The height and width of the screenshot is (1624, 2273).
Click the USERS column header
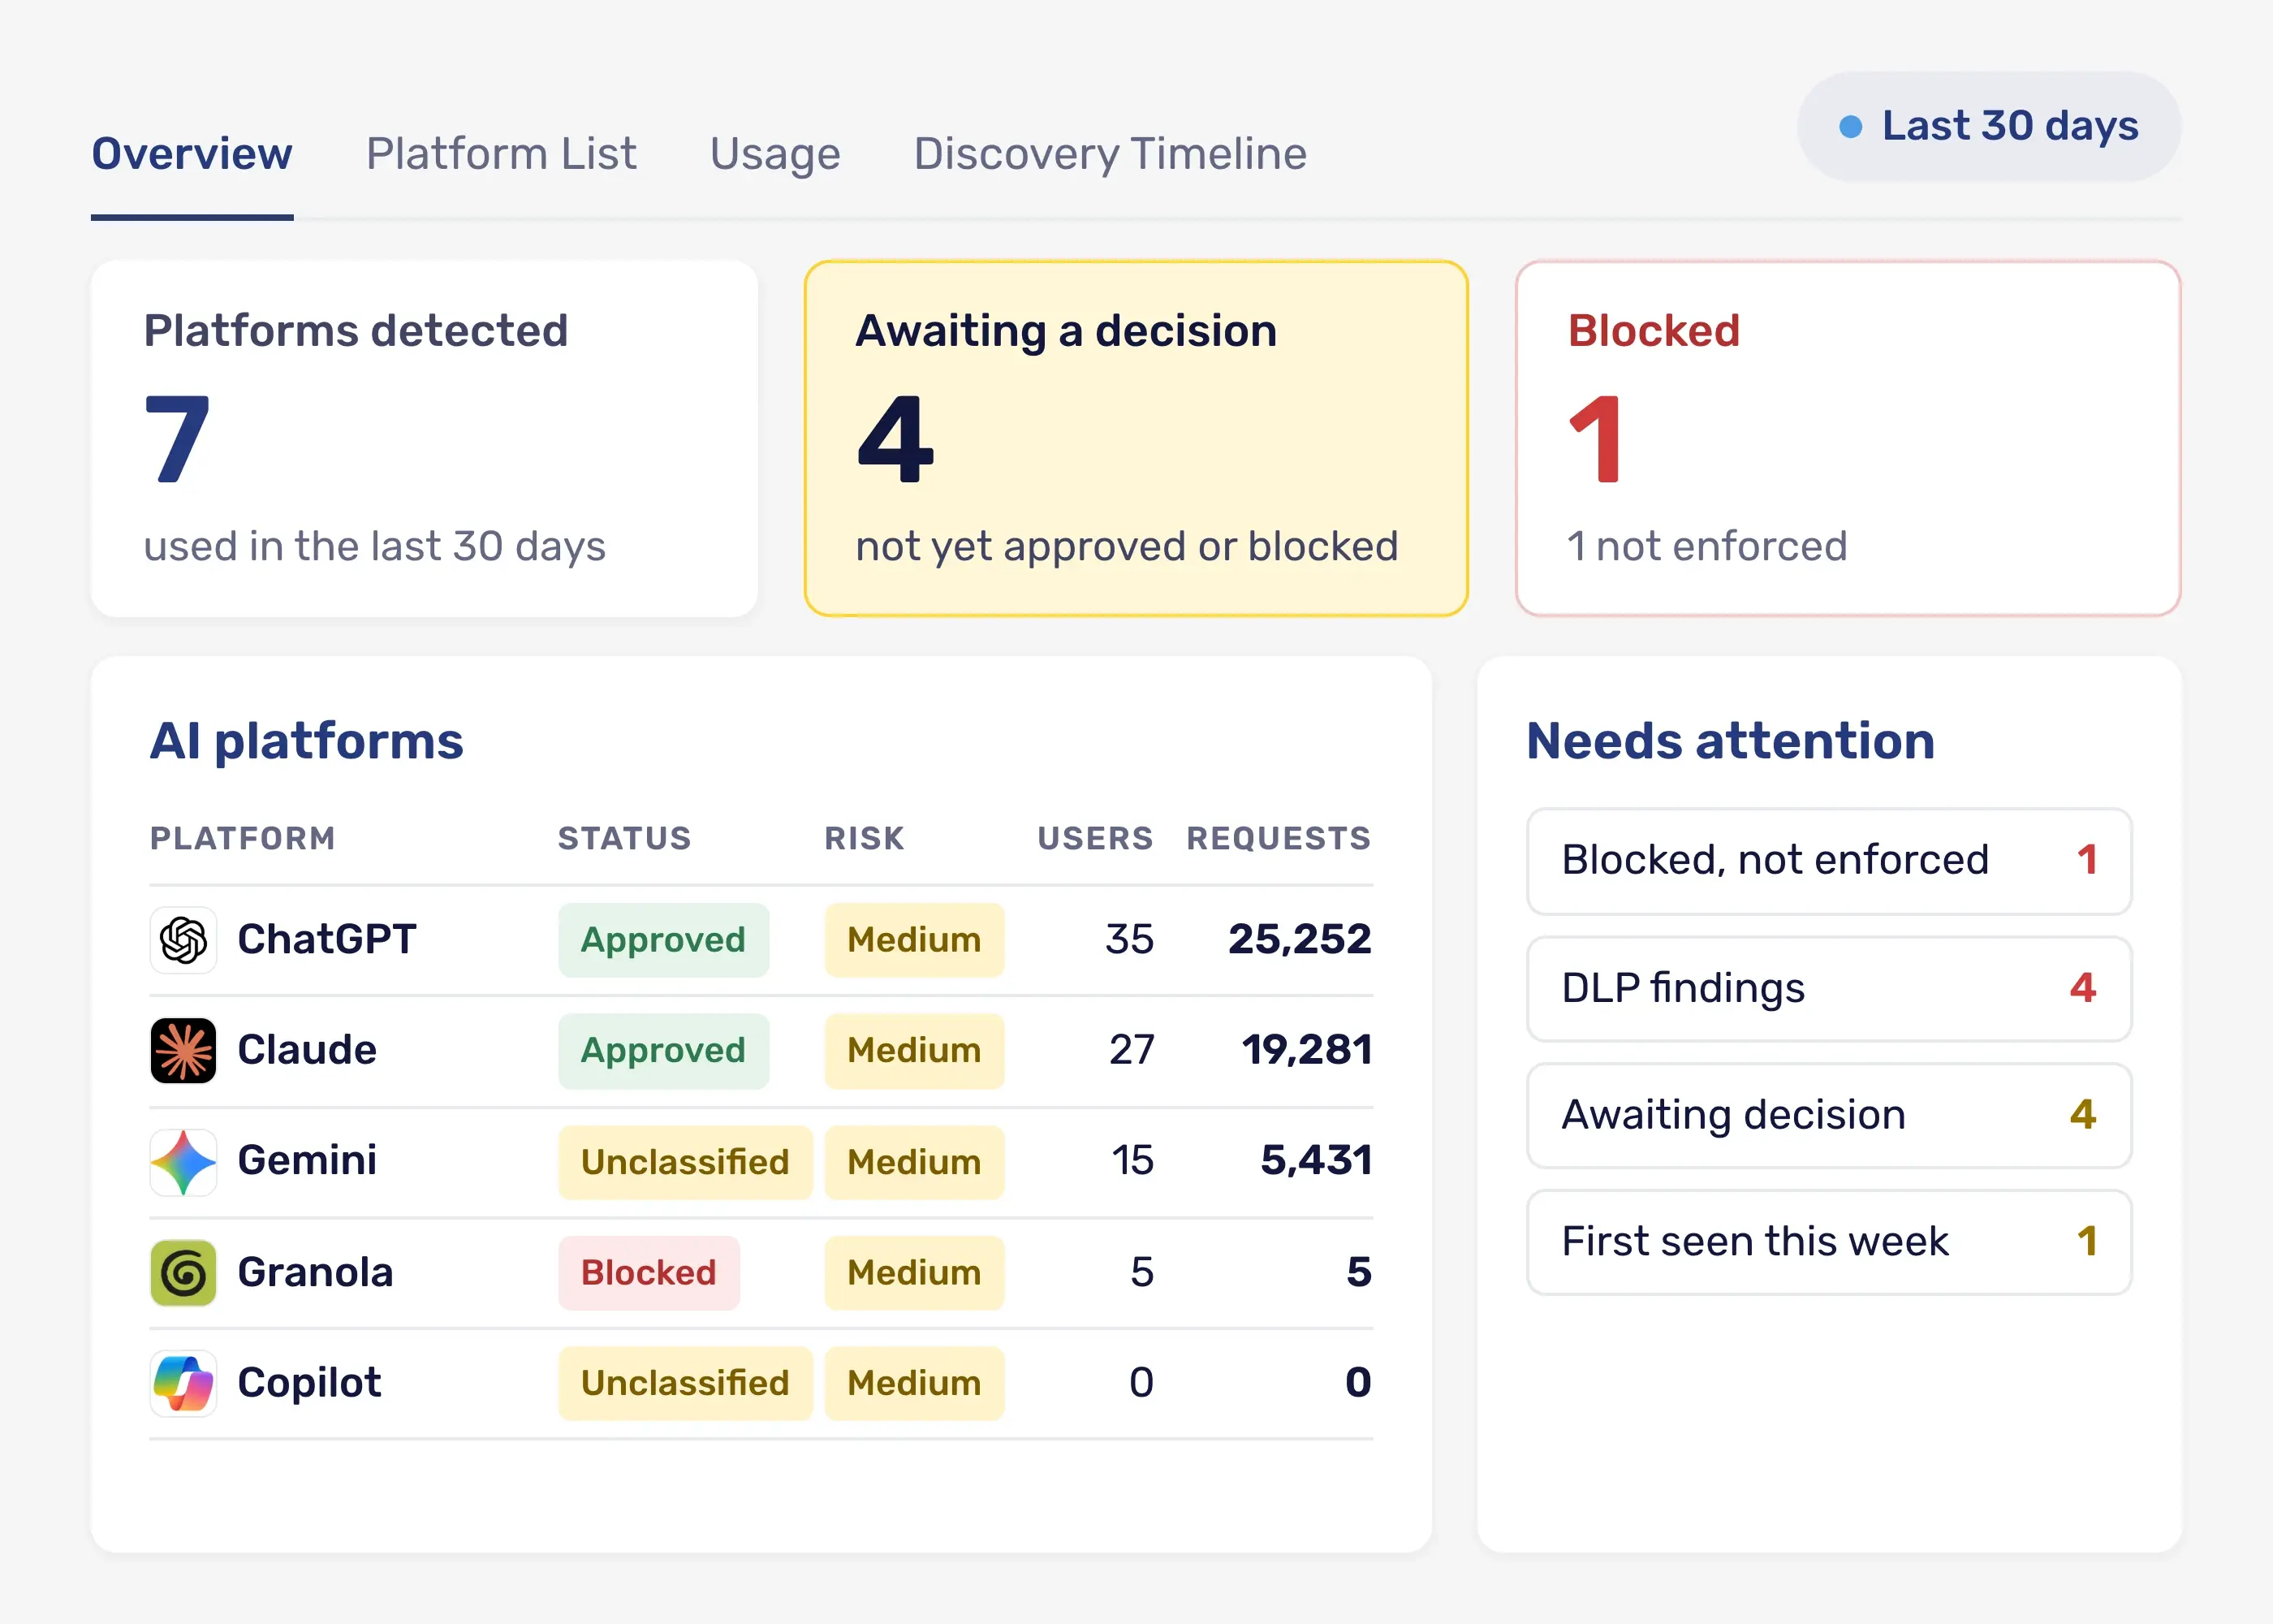click(x=1096, y=838)
